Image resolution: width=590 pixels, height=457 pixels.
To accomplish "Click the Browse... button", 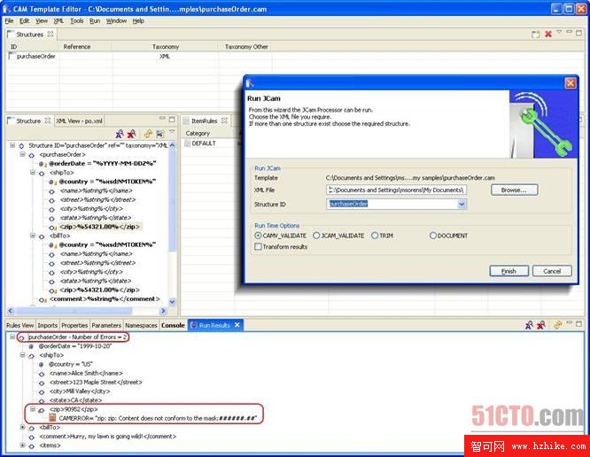I will pyautogui.click(x=513, y=190).
